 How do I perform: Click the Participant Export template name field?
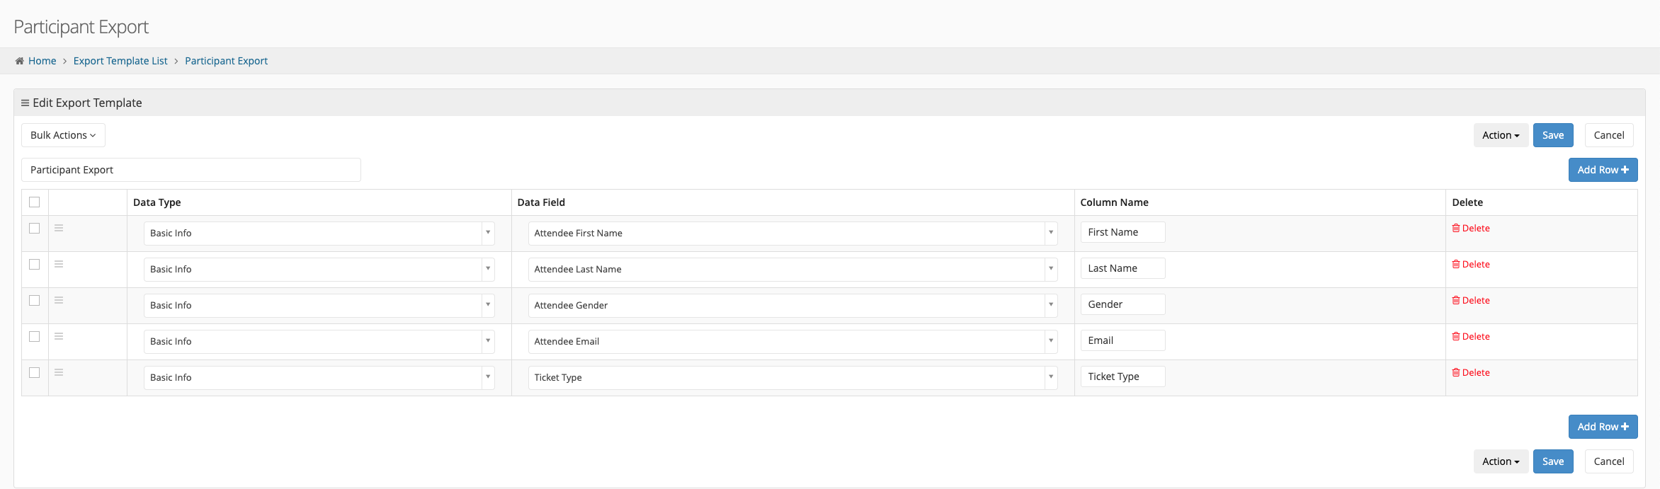[x=191, y=170]
